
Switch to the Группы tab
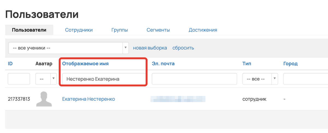(x=119, y=30)
